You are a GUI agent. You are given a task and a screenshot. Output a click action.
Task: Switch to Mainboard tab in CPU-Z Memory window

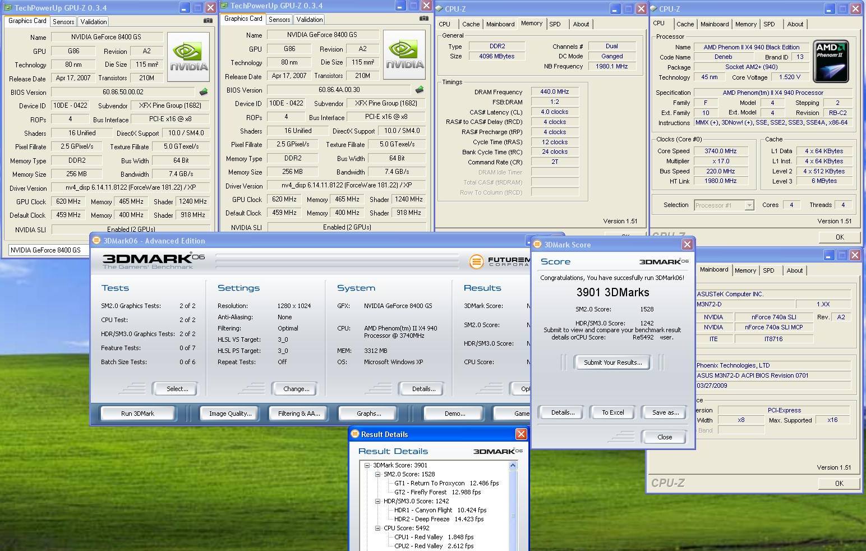[500, 24]
